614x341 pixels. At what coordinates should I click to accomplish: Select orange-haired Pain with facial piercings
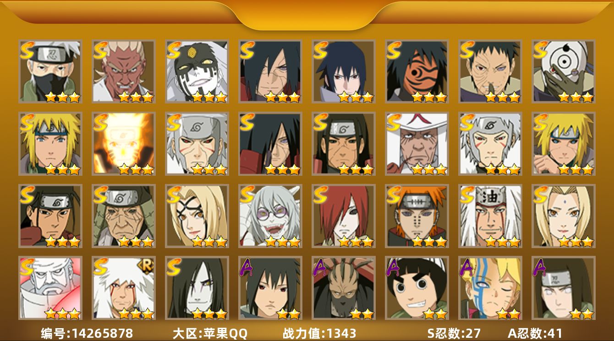coord(417,216)
